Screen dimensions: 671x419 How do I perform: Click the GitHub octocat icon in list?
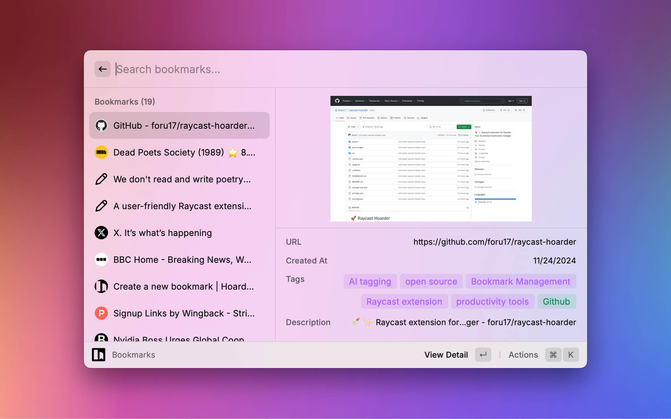pyautogui.click(x=101, y=125)
